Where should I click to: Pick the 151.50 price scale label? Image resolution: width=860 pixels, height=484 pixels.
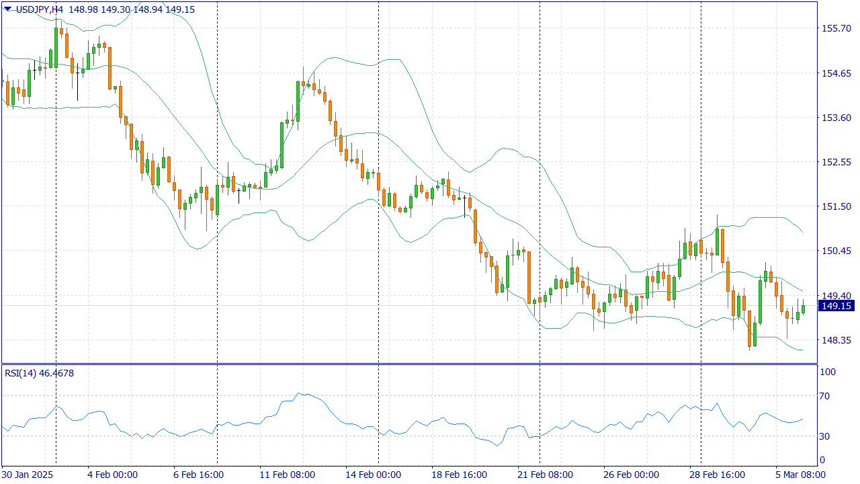point(836,206)
